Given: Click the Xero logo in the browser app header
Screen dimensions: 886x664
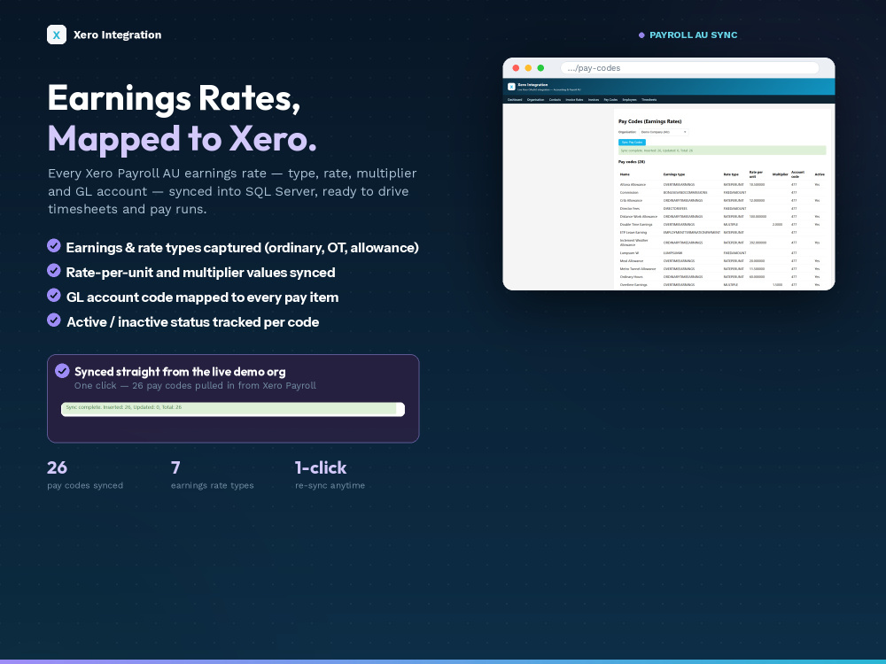Looking at the screenshot, I should pyautogui.click(x=511, y=87).
